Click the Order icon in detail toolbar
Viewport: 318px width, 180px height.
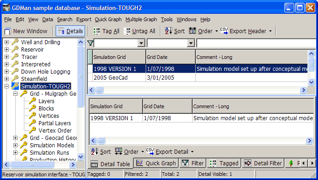[x=119, y=152]
